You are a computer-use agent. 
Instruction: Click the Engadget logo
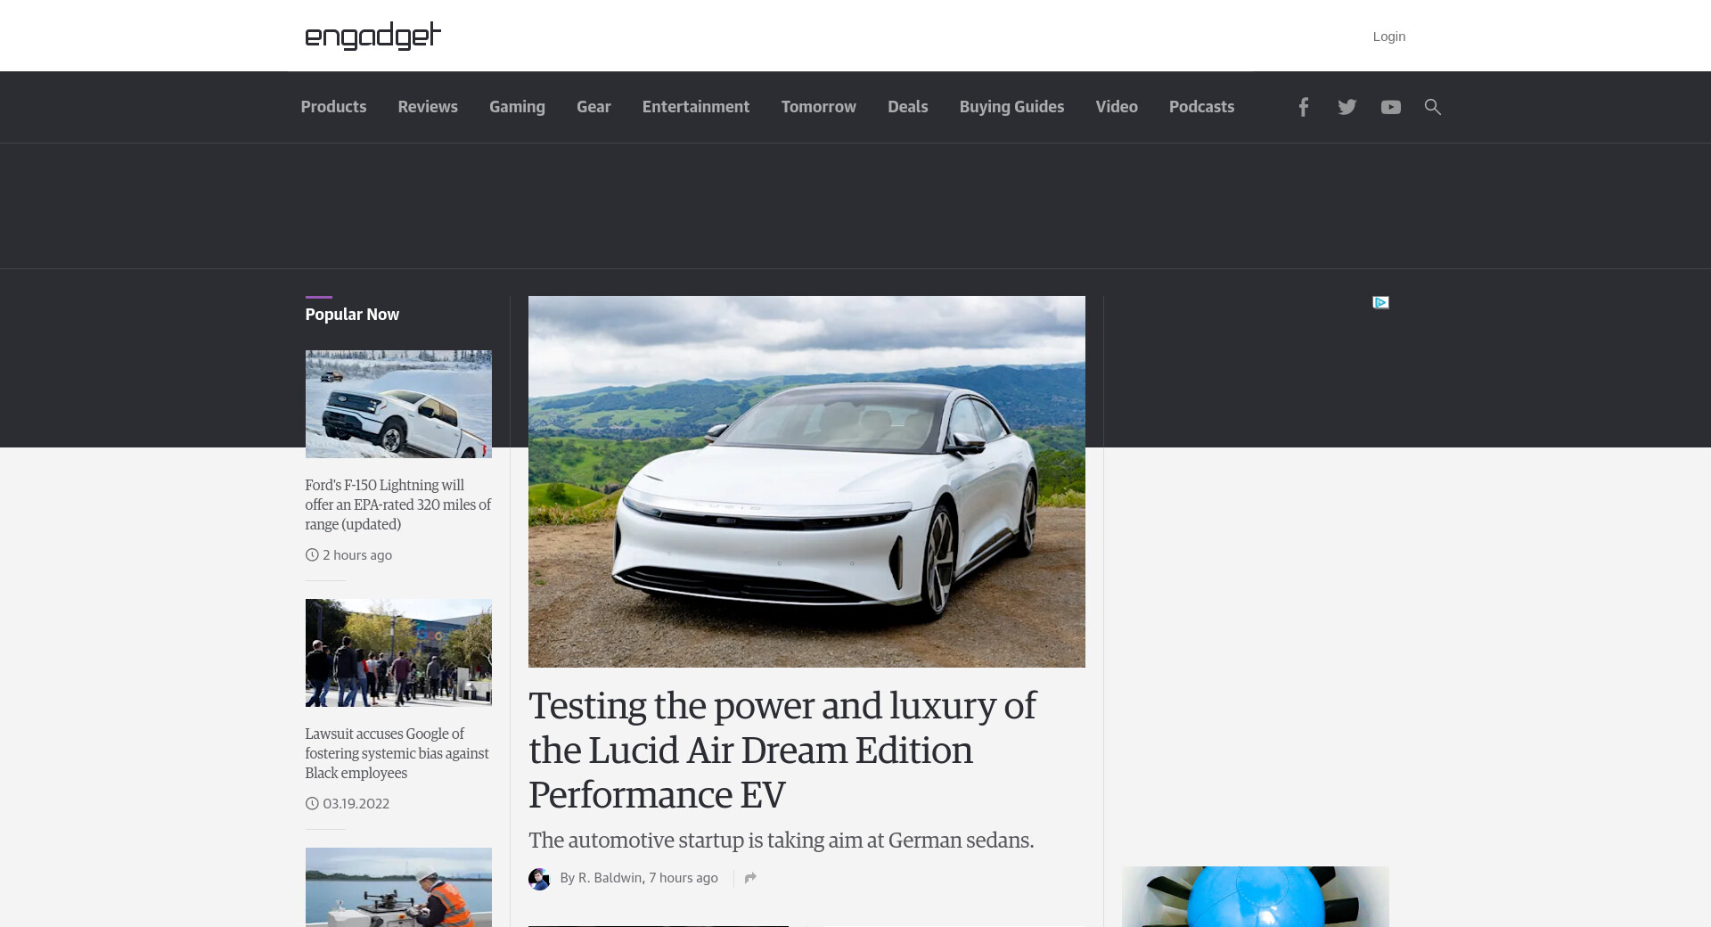pos(372,36)
